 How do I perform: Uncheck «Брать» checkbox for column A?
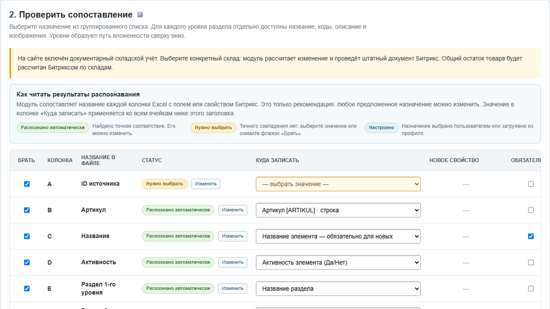[x=27, y=184]
